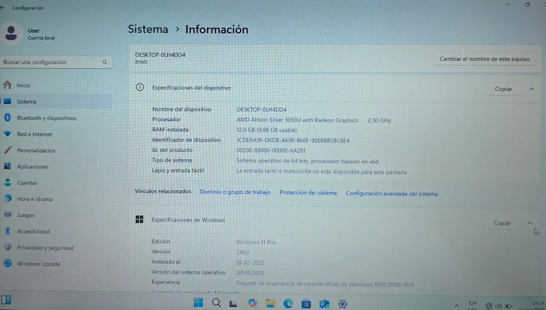Open Outlook from the taskbar

pyautogui.click(x=324, y=304)
